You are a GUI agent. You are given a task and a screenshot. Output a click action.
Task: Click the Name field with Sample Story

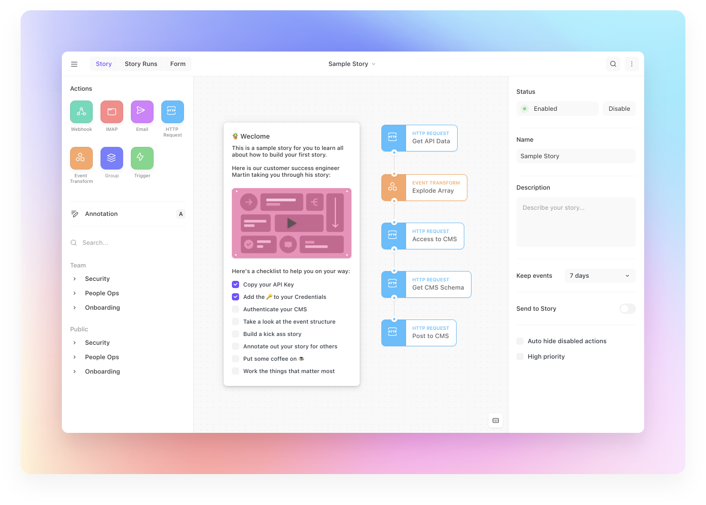576,156
